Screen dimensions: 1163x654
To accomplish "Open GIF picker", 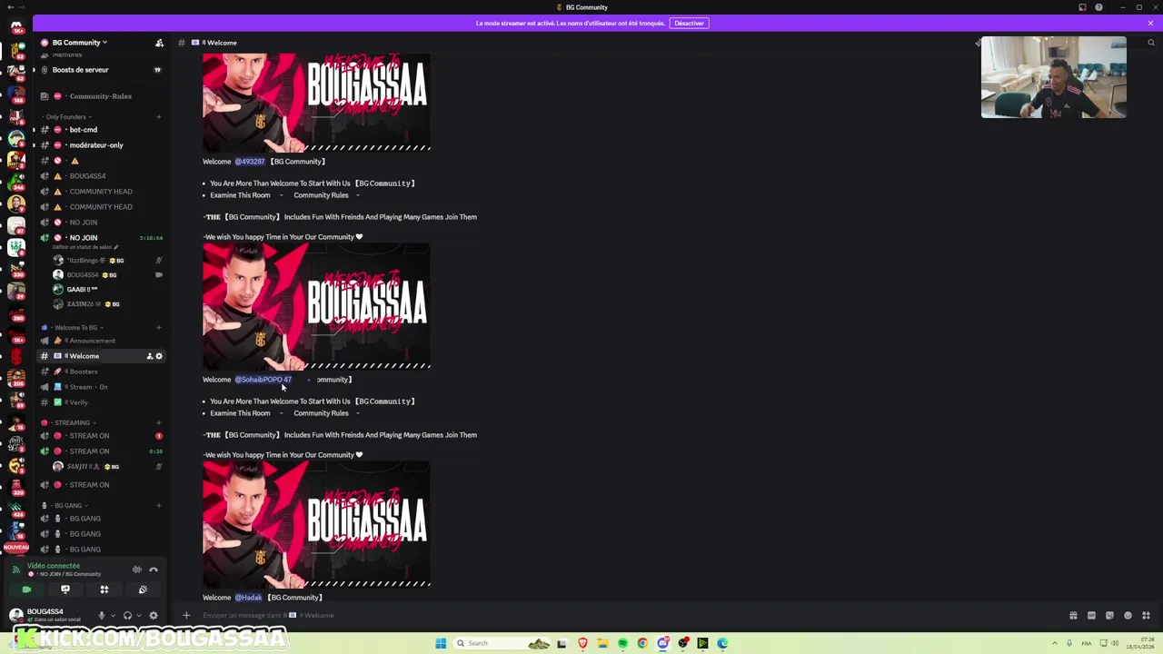I will pos(1091,615).
